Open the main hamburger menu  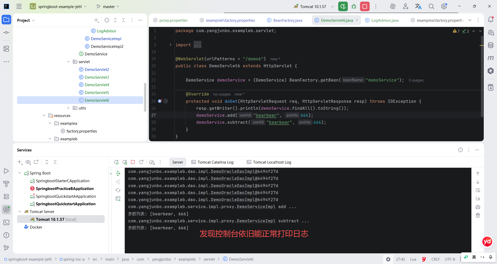click(19, 6)
